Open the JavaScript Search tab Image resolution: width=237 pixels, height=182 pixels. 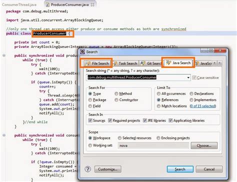(203, 63)
